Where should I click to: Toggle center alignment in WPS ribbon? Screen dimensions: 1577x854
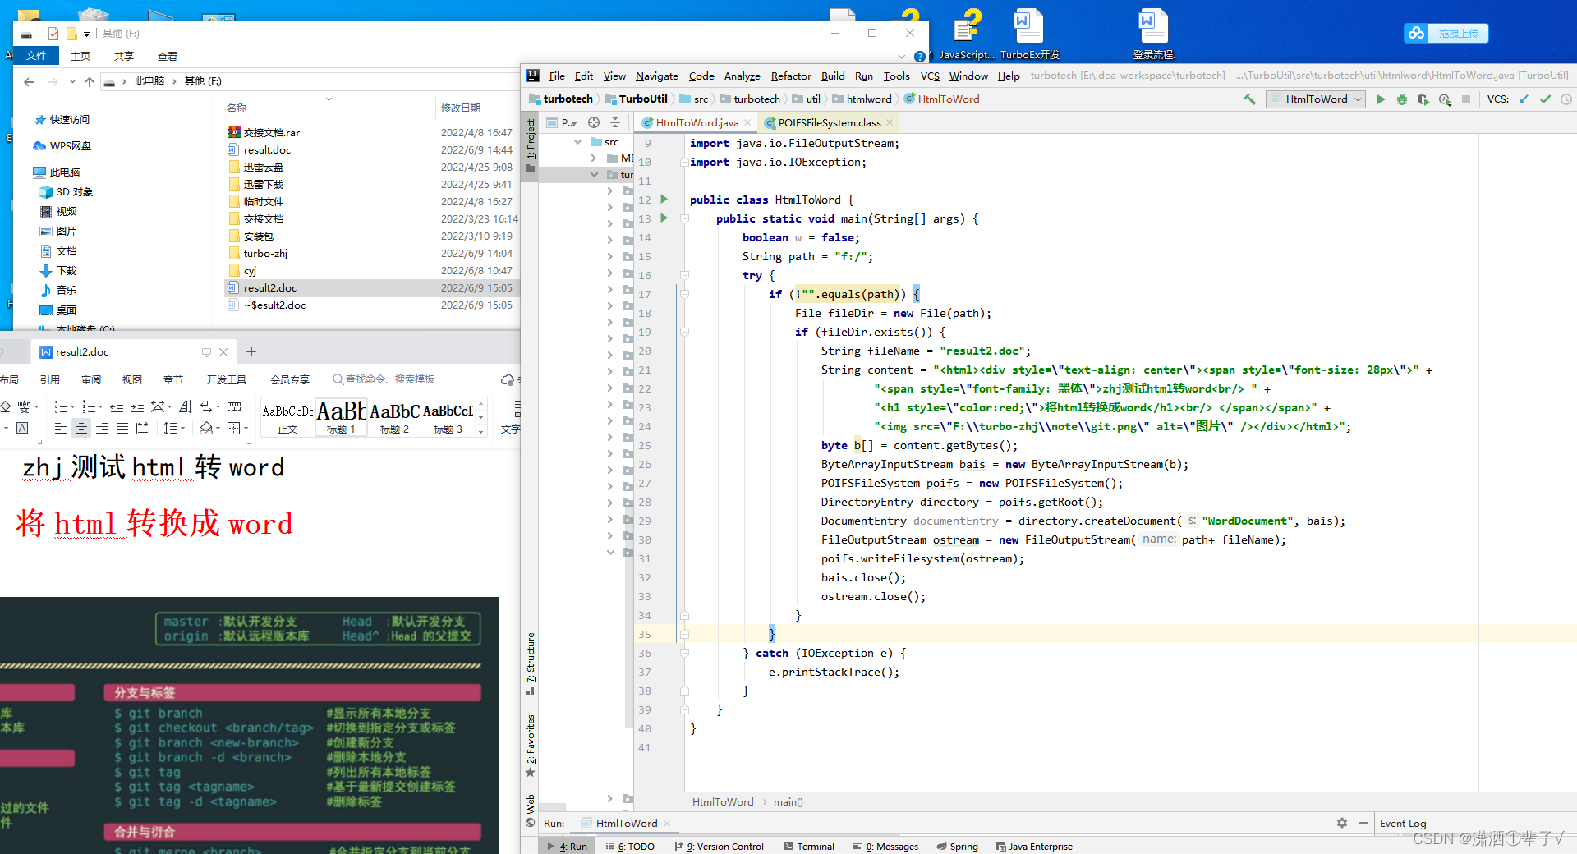[81, 428]
